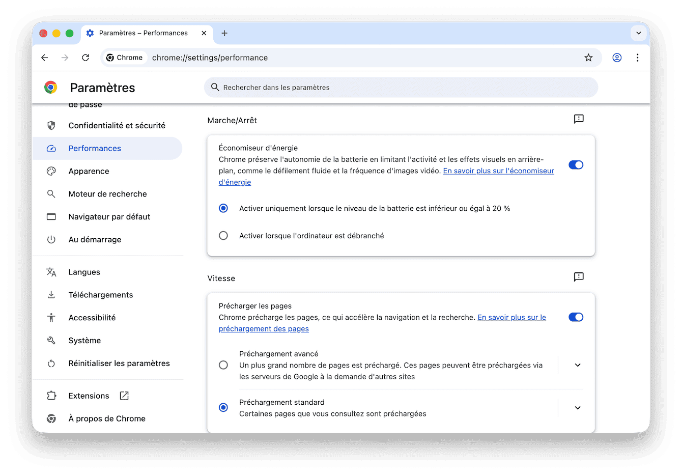Open the Extensions external-link icon

124,395
